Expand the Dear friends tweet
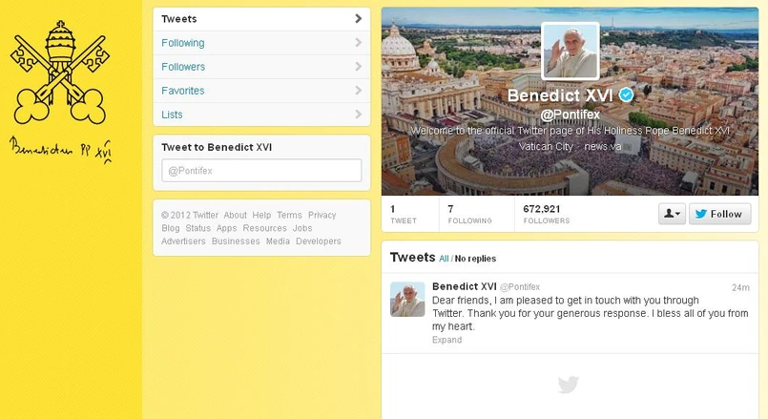Screen dimensions: 768x419 [446, 340]
